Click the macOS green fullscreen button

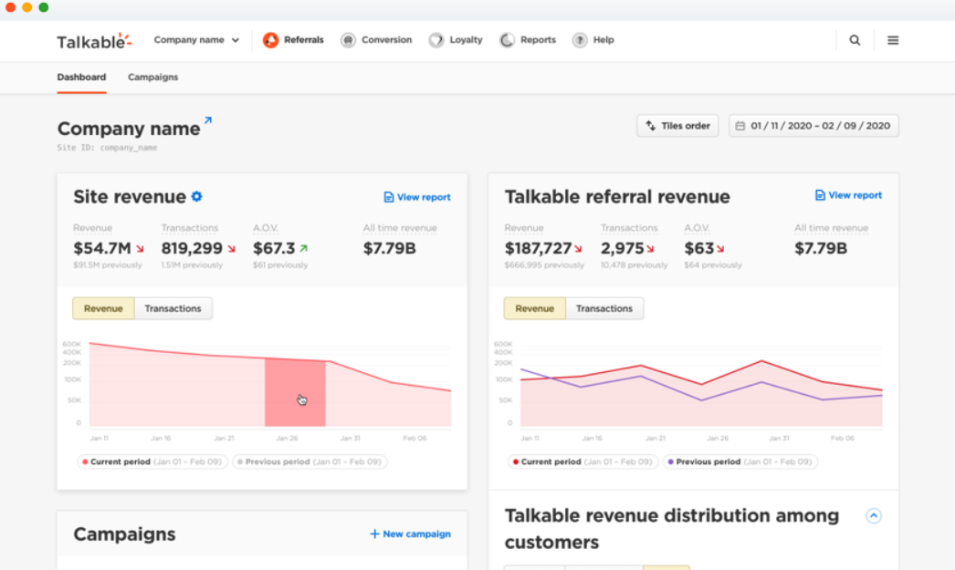pyautogui.click(x=43, y=7)
